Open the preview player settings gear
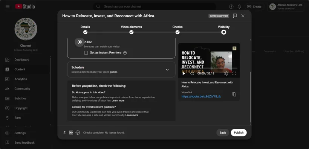Viewport: 309px width, 149px height. pos(226,73)
